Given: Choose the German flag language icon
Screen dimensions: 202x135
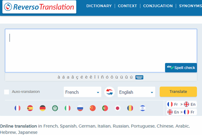Looking at the screenshot, I should coord(42,108).
